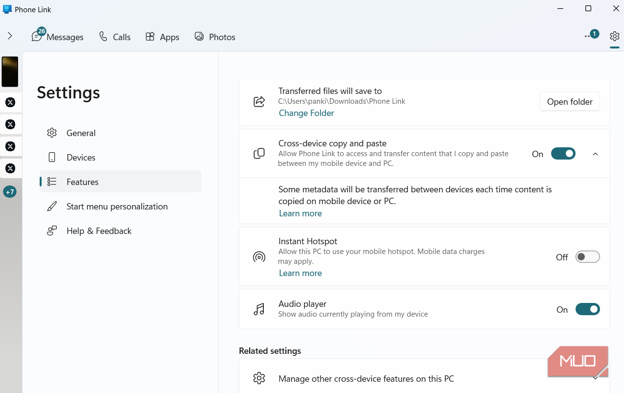624x393 pixels.
Task: Open Devices settings
Action: [x=120, y=158]
